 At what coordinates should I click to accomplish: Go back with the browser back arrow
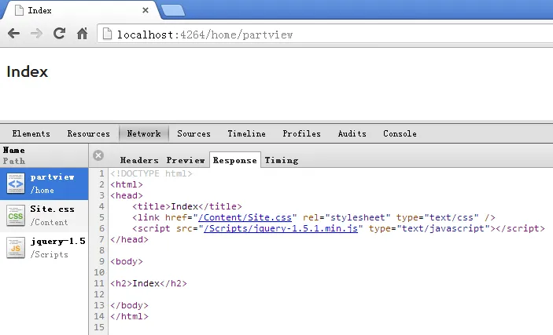click(x=13, y=34)
